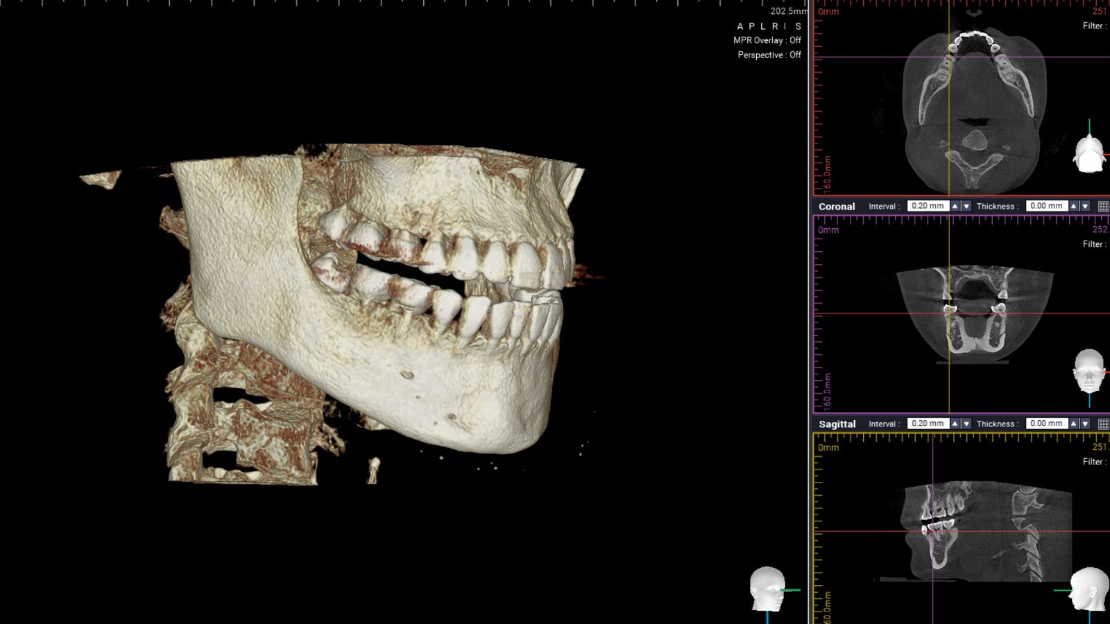Open the Sagittal view grid layout icon
The width and height of the screenshot is (1110, 624).
pyautogui.click(x=1103, y=424)
